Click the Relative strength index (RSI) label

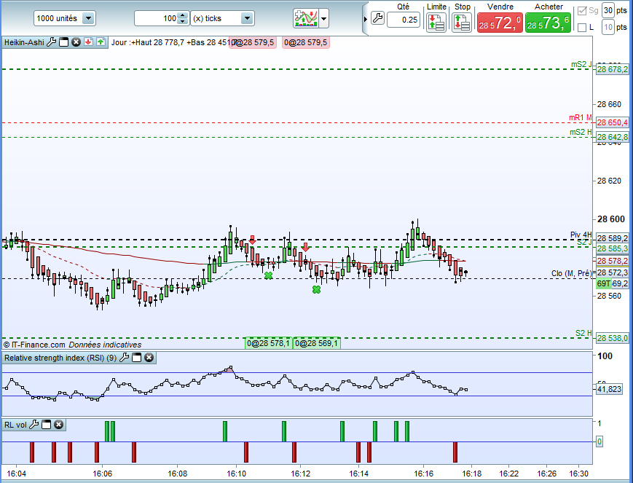[60, 358]
